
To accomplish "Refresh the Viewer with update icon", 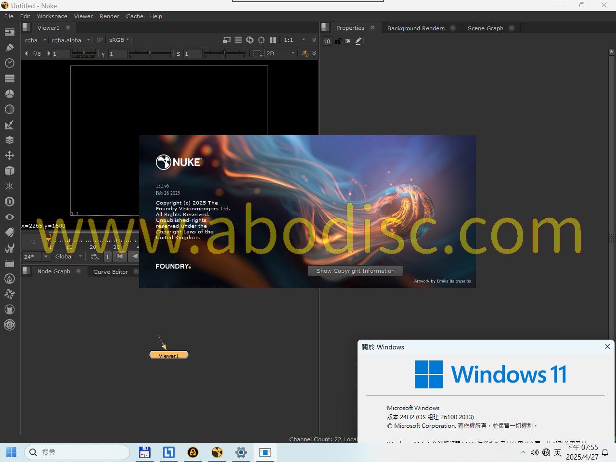I will pyautogui.click(x=250, y=40).
